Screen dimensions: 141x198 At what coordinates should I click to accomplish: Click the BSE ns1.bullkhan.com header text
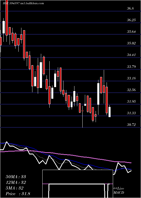pyautogui.click(x=23, y=3)
